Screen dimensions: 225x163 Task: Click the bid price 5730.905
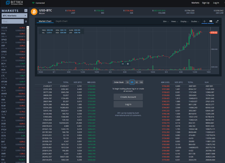[x=92, y=86]
